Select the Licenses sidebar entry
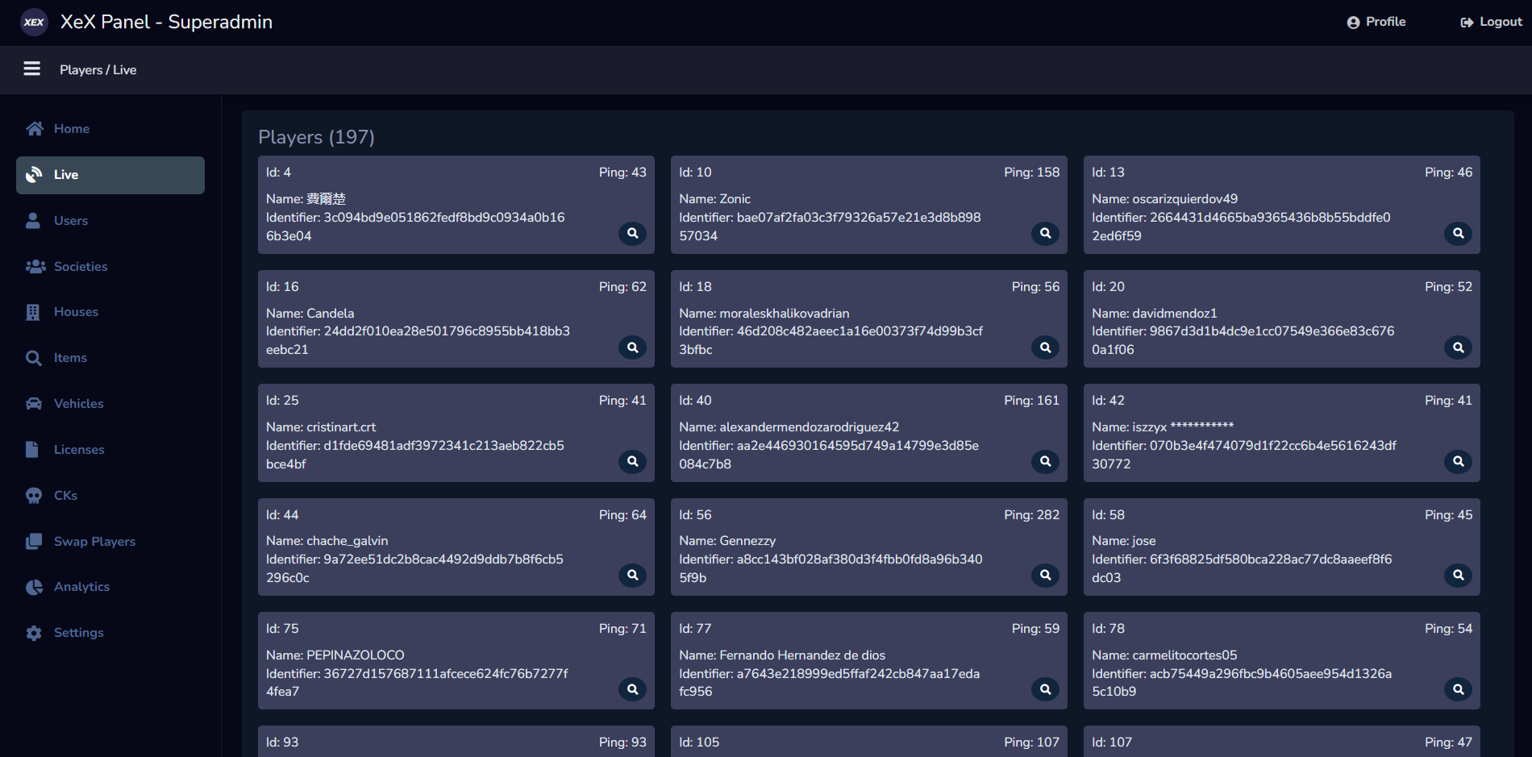 click(79, 449)
